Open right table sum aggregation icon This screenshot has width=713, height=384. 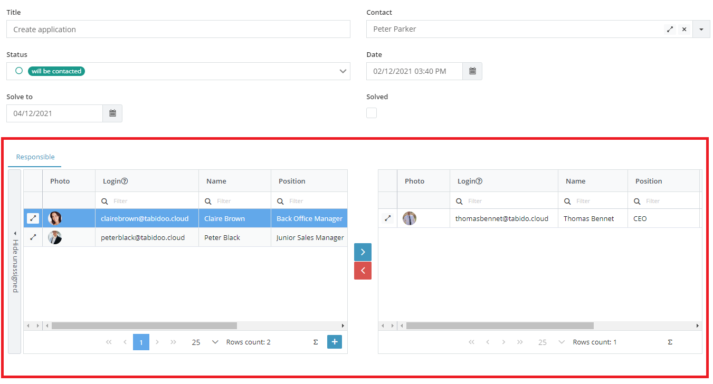(670, 342)
